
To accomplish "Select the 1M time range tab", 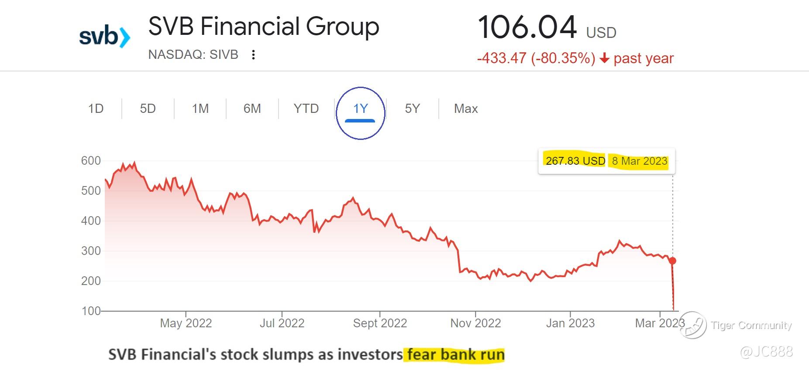I will [x=200, y=109].
